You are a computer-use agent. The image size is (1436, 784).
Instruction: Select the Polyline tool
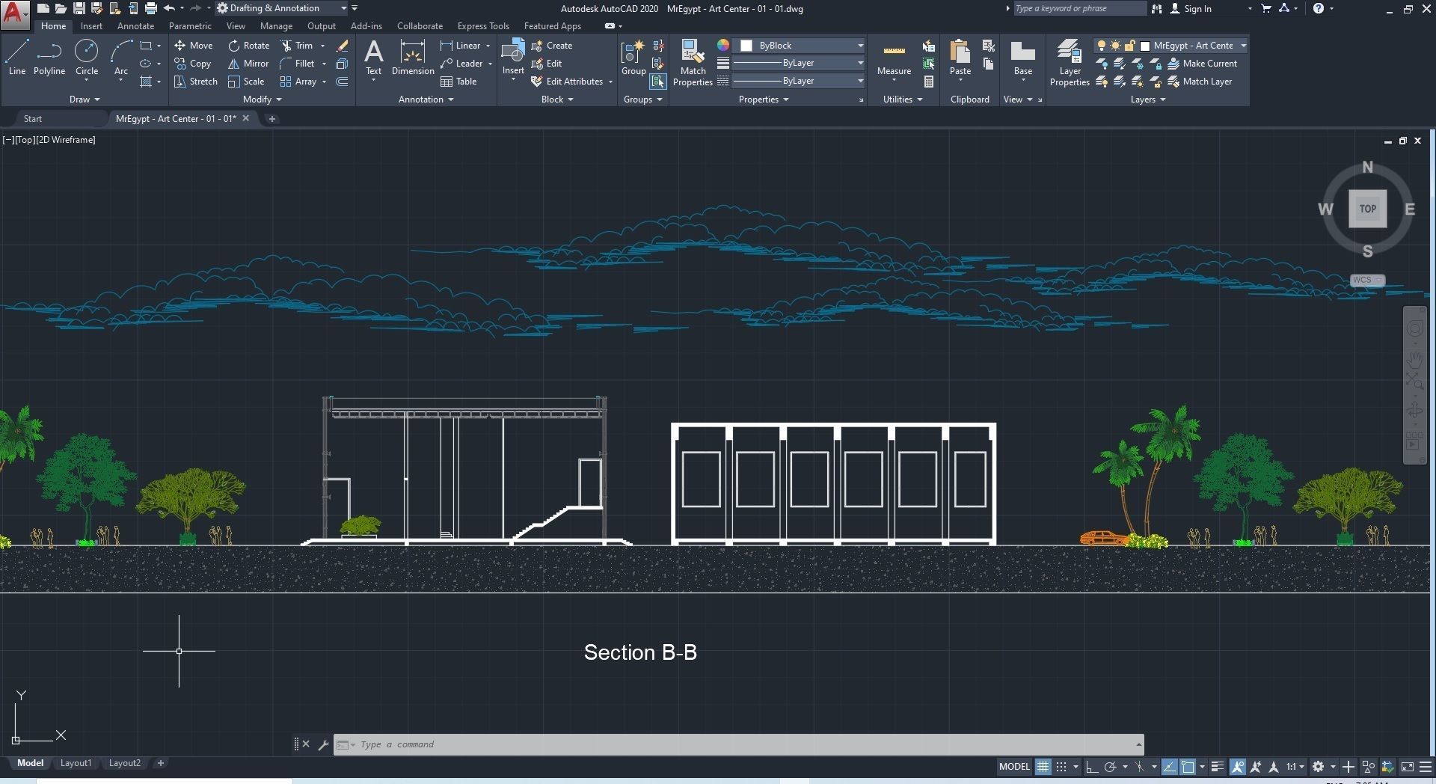pos(49,58)
